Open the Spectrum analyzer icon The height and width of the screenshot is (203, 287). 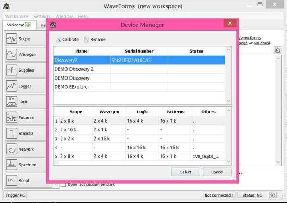coord(12,165)
